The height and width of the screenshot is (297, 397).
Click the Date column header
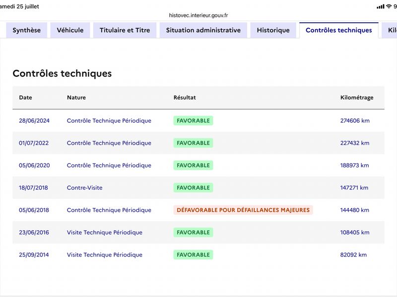point(26,98)
